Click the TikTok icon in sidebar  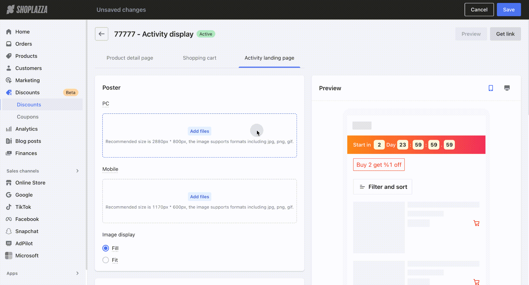pyautogui.click(x=9, y=207)
